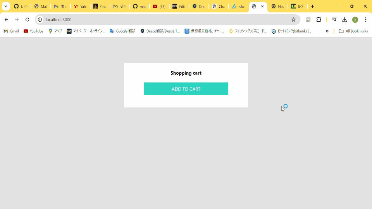Viewport: 372px width, 209px height.
Task: Switch to the <for tab
Action: [x=238, y=7]
